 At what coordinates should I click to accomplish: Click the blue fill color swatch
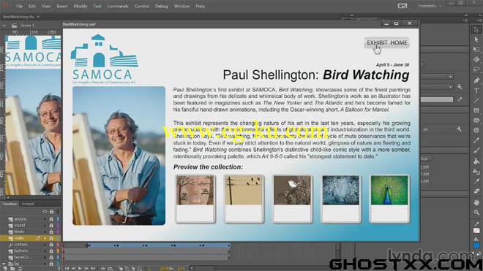point(476,245)
